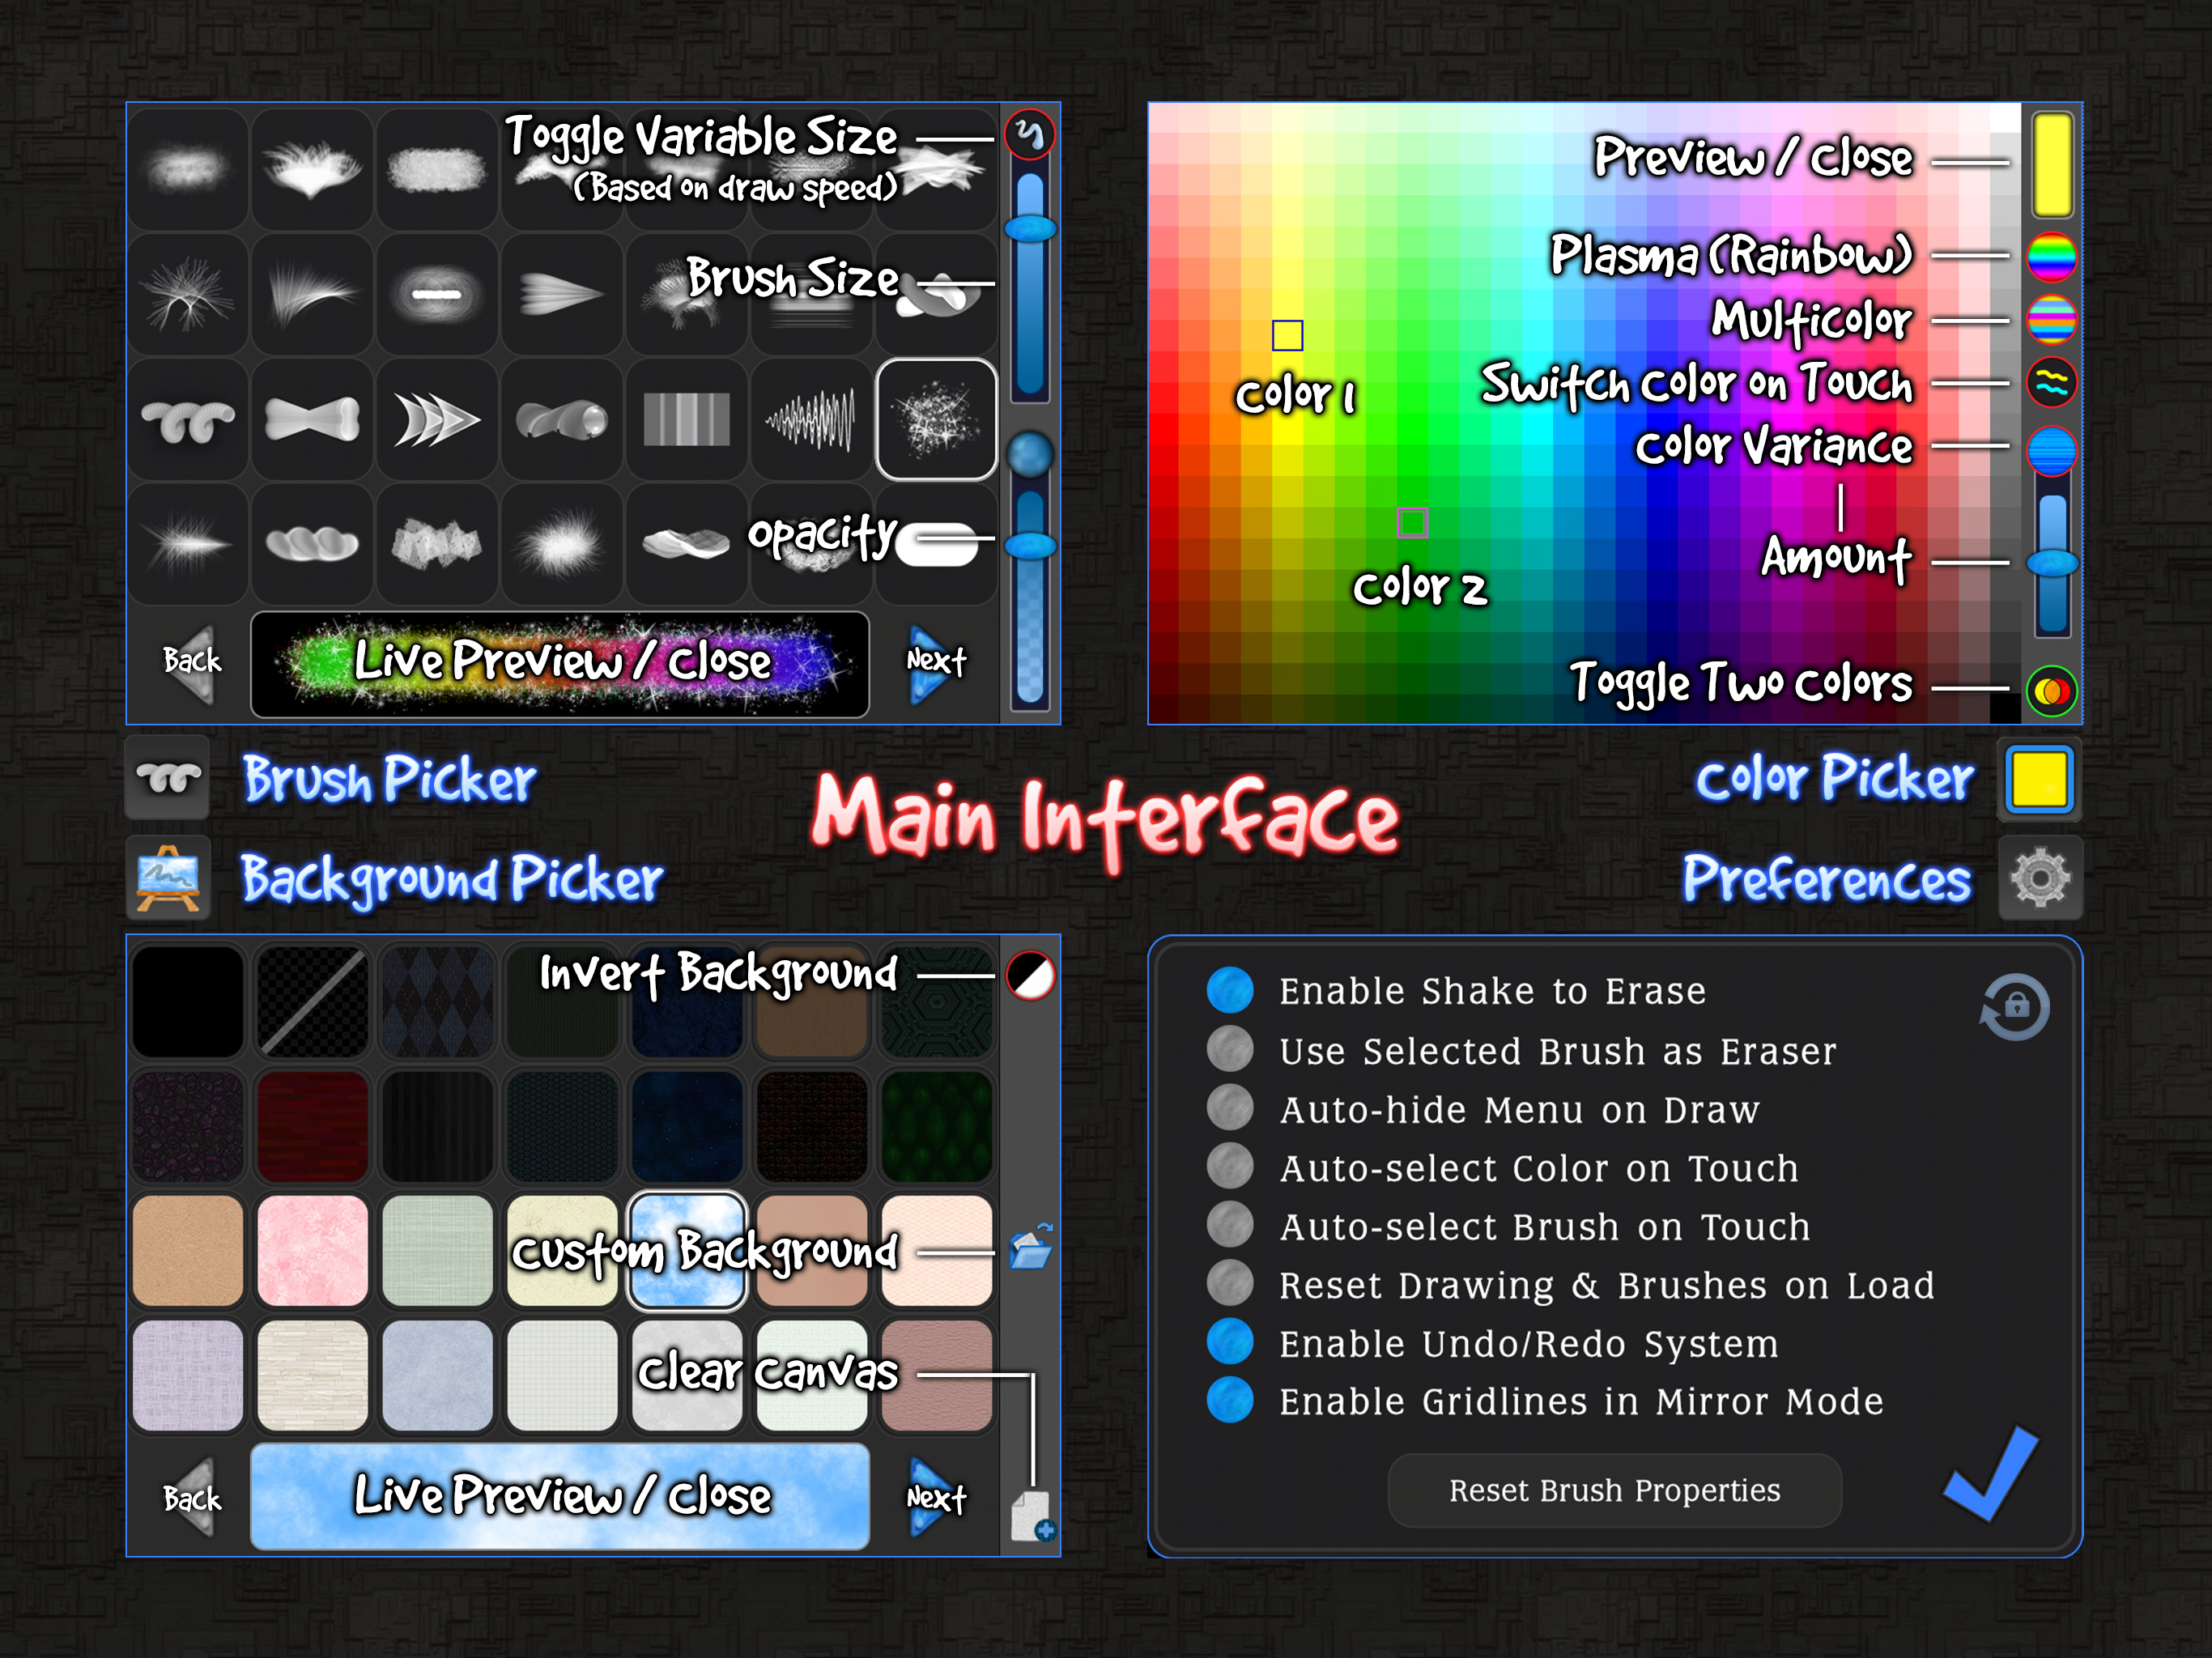Screen dimensions: 2212x1658
Task: Toggle Auto-select Brush on Touch
Action: [1230, 1225]
